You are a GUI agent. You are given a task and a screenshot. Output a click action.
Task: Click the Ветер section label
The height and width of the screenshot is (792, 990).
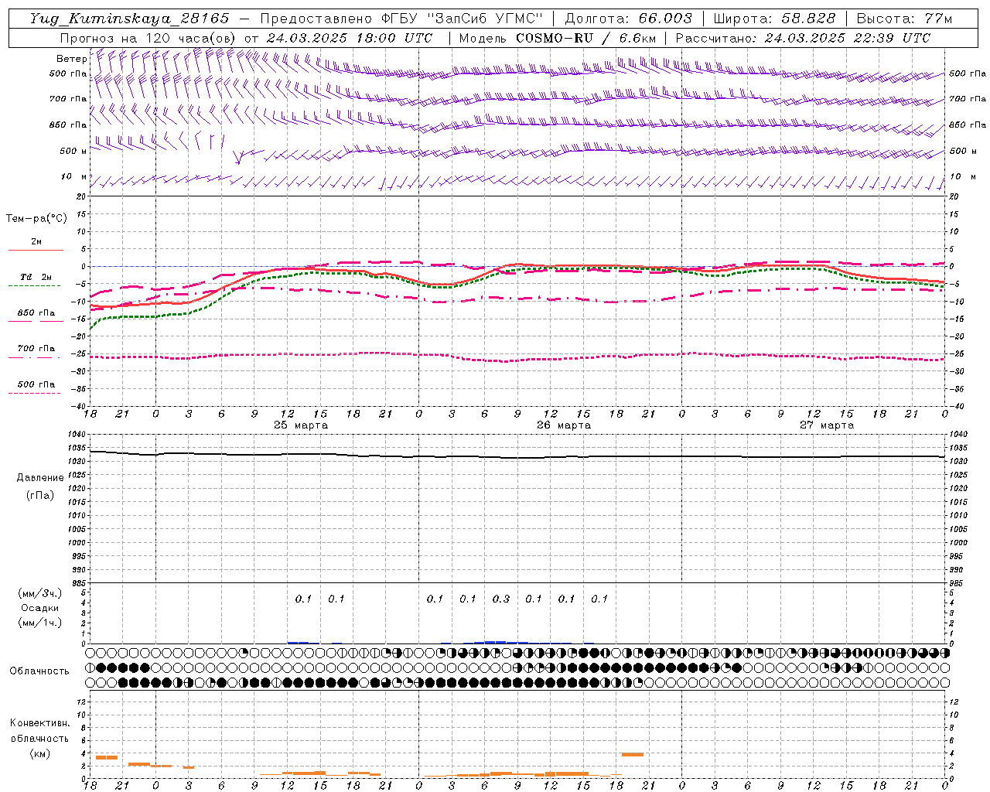(71, 59)
